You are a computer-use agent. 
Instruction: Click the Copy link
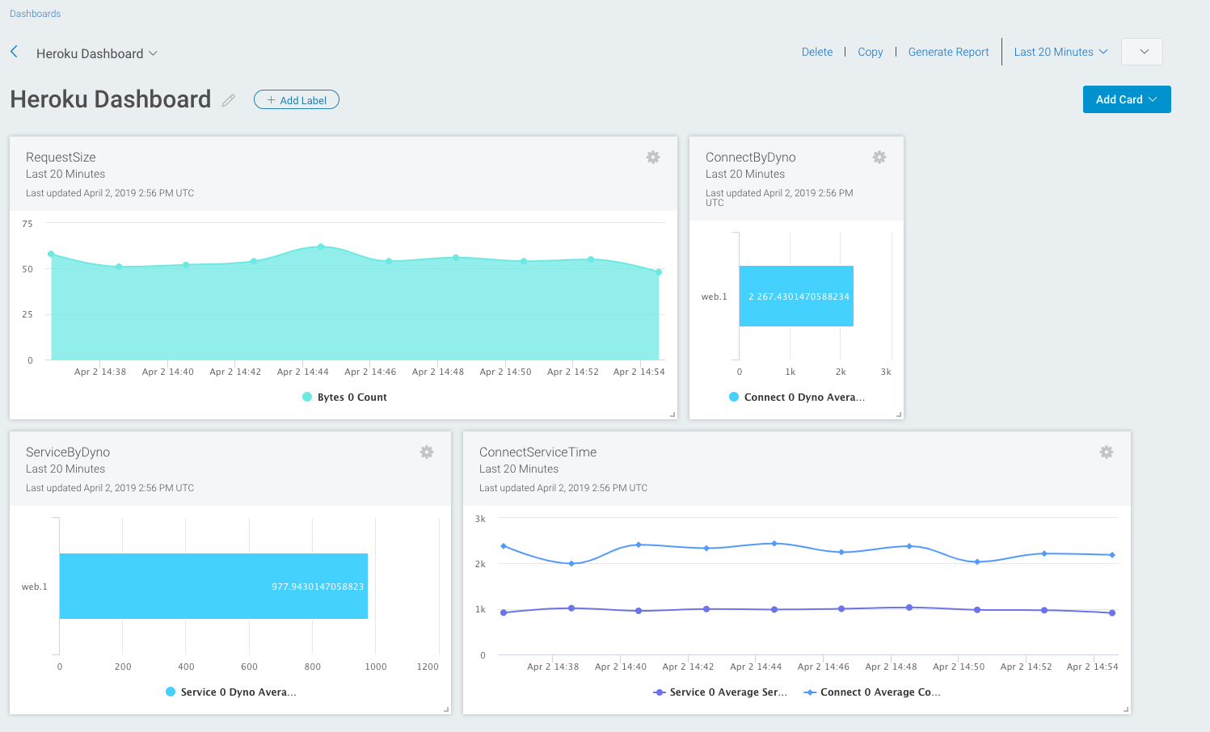pos(871,52)
